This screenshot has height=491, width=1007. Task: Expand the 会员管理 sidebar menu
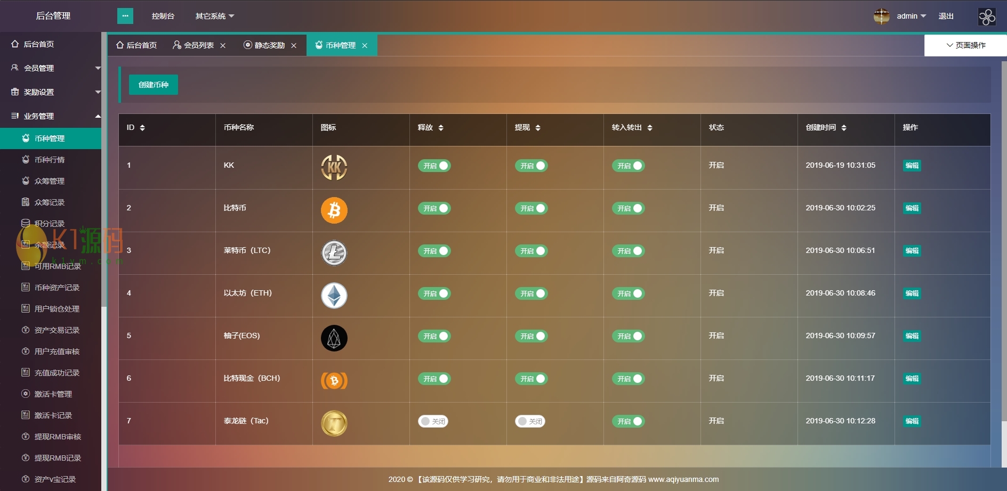click(51, 68)
